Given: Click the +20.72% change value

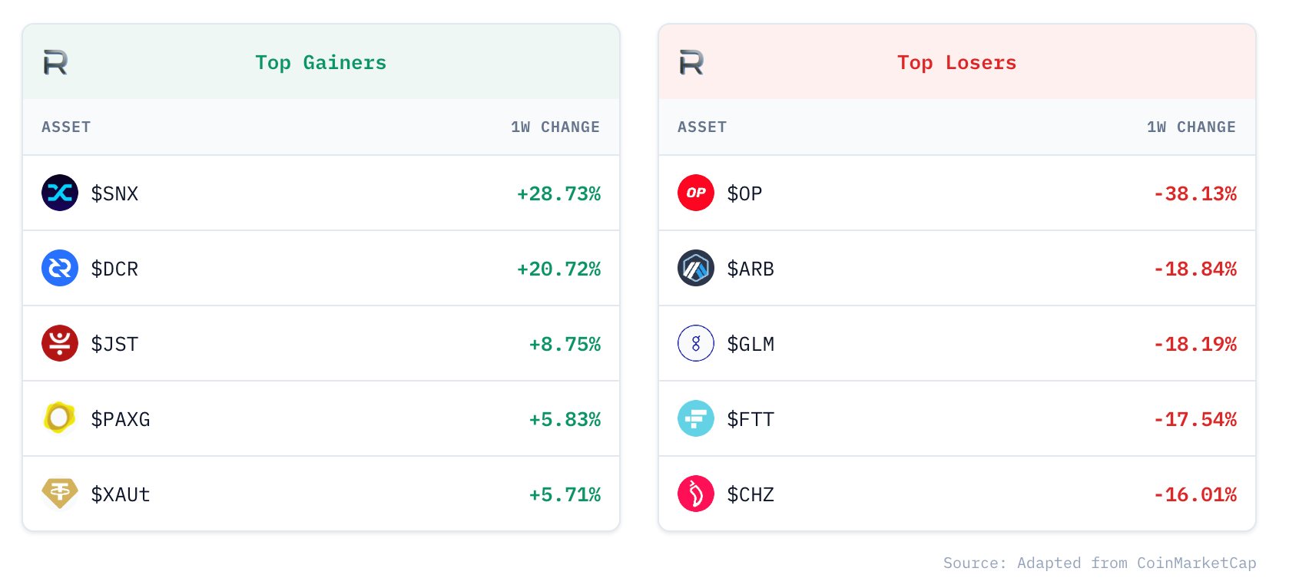Looking at the screenshot, I should point(558,269).
